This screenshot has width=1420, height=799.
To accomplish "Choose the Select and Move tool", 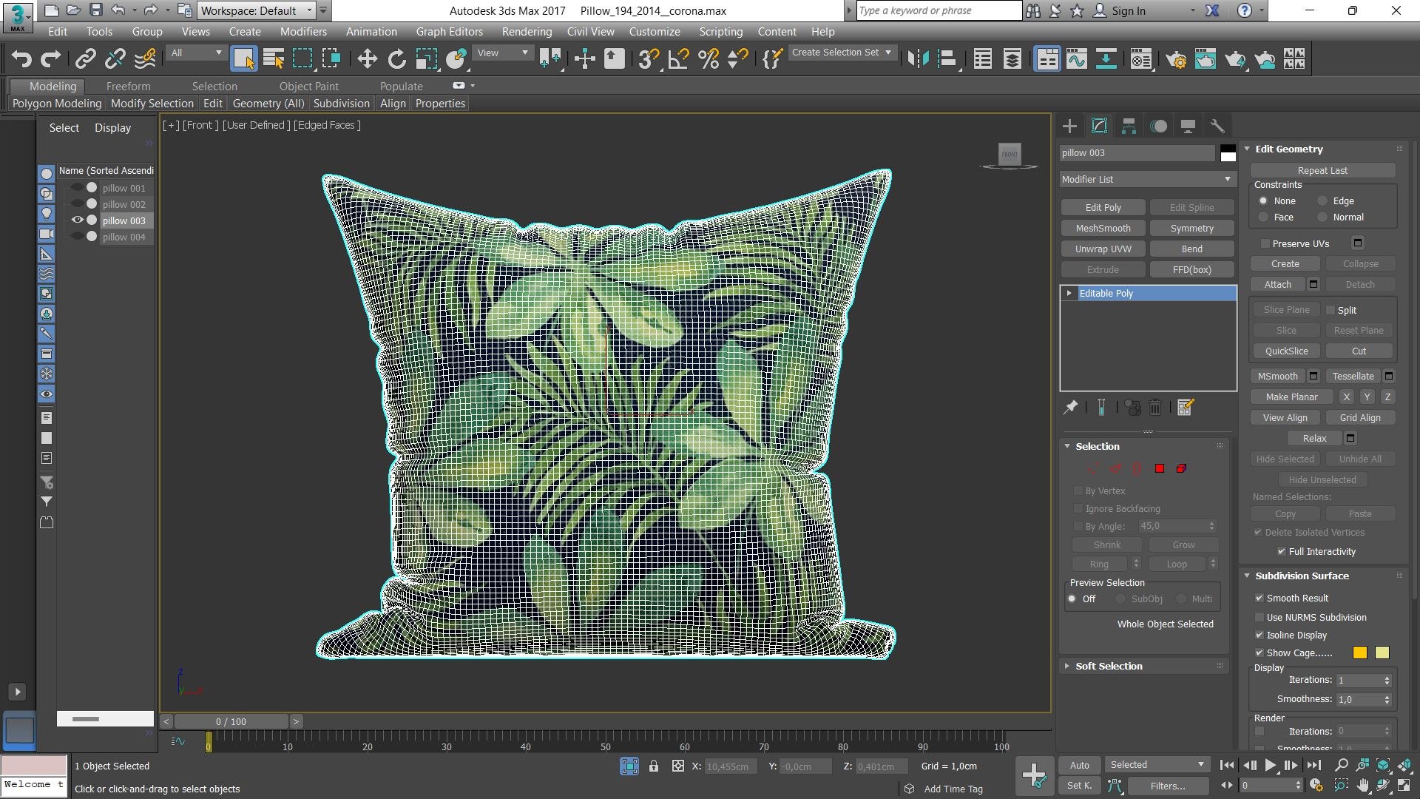I will coord(367,58).
